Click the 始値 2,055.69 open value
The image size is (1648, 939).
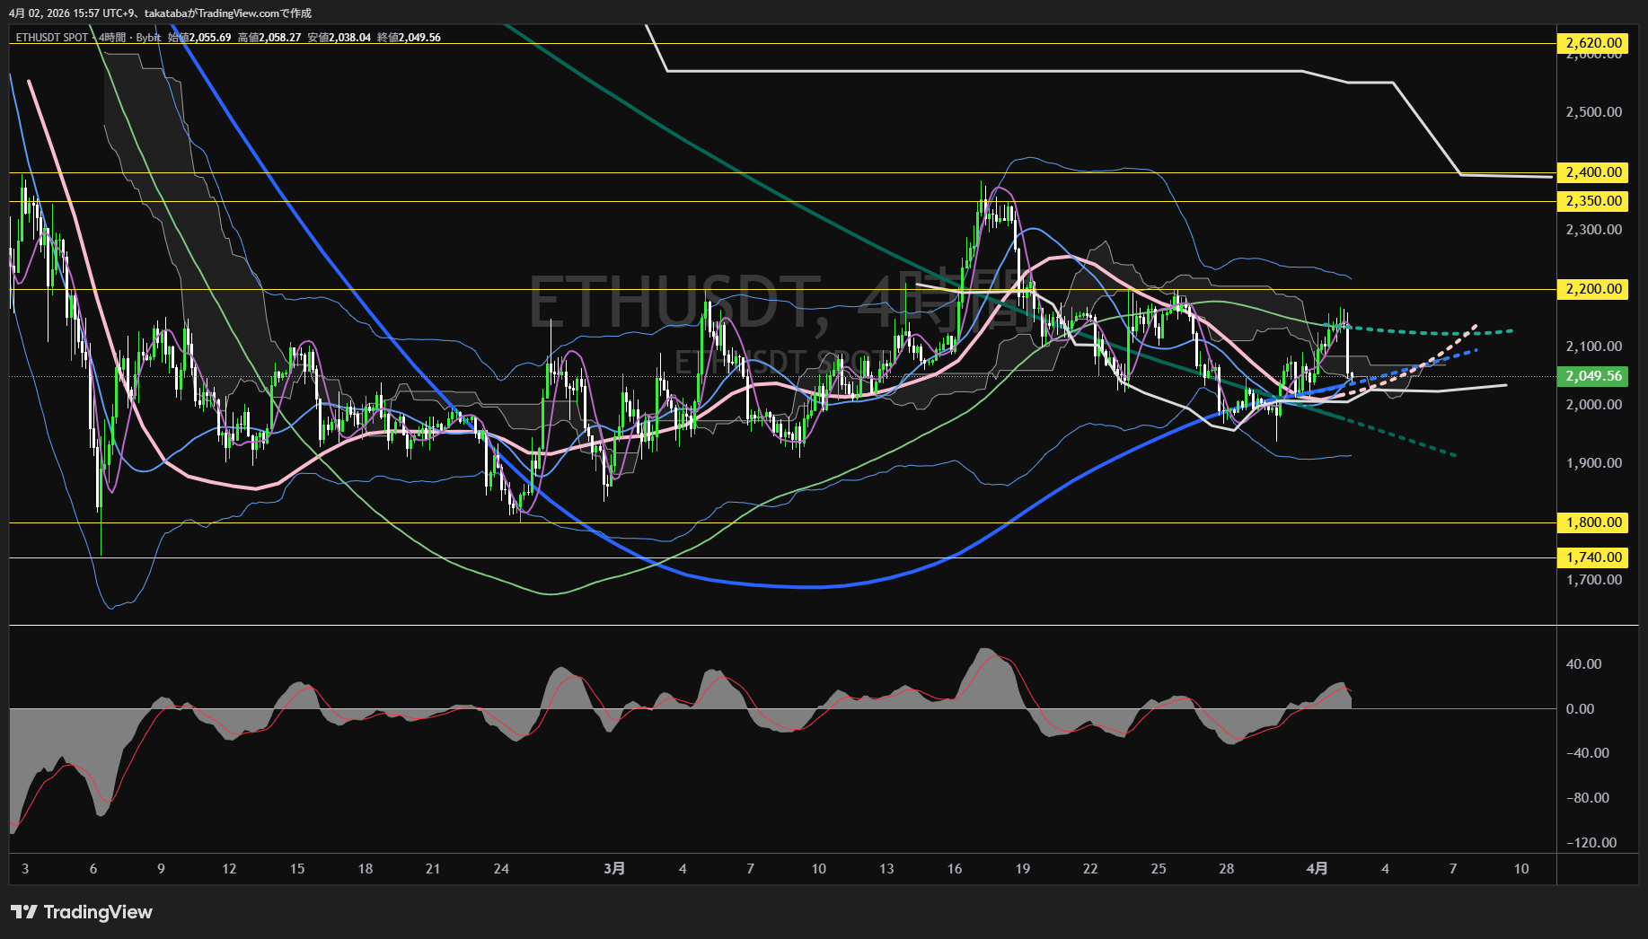coord(199,38)
